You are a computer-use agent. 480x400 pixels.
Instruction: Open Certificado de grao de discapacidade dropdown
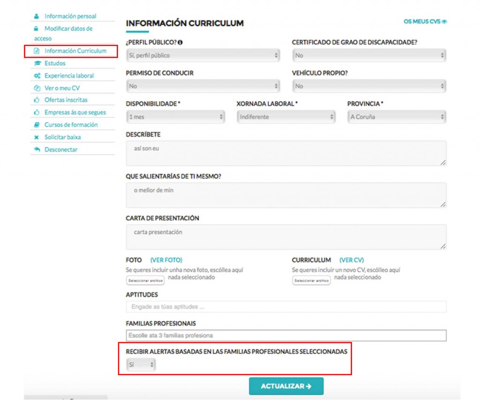(x=369, y=55)
